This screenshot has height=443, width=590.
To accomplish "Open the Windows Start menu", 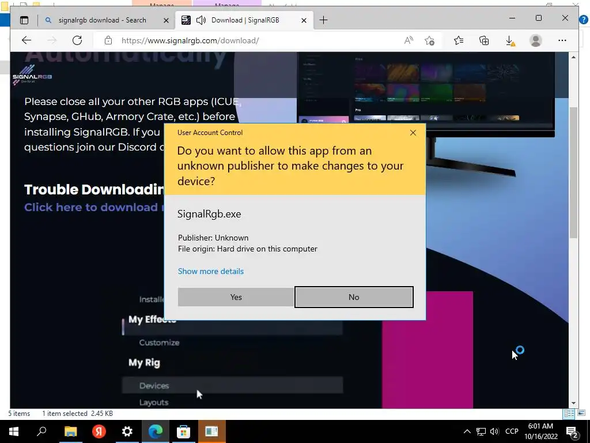I will [14, 431].
